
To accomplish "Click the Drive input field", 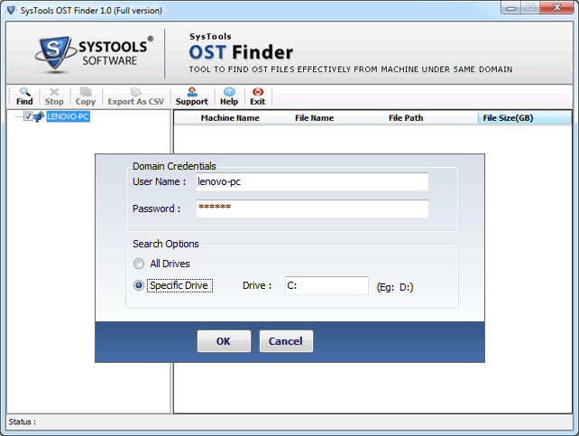I will 326,285.
